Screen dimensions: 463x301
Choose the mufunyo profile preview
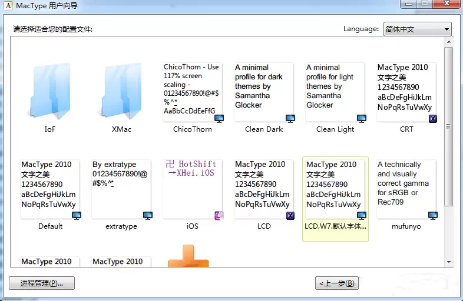[x=406, y=189]
